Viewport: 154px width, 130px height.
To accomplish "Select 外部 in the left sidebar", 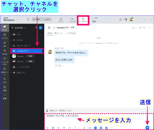I will click(4, 89).
